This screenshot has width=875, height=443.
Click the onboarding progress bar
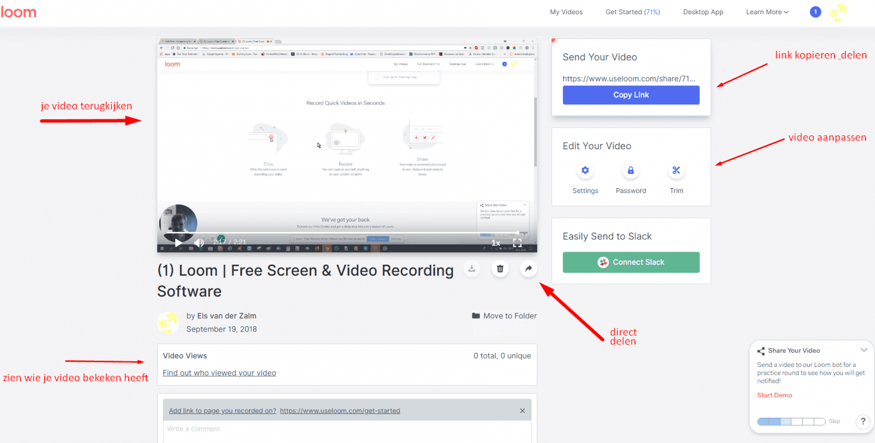791,422
